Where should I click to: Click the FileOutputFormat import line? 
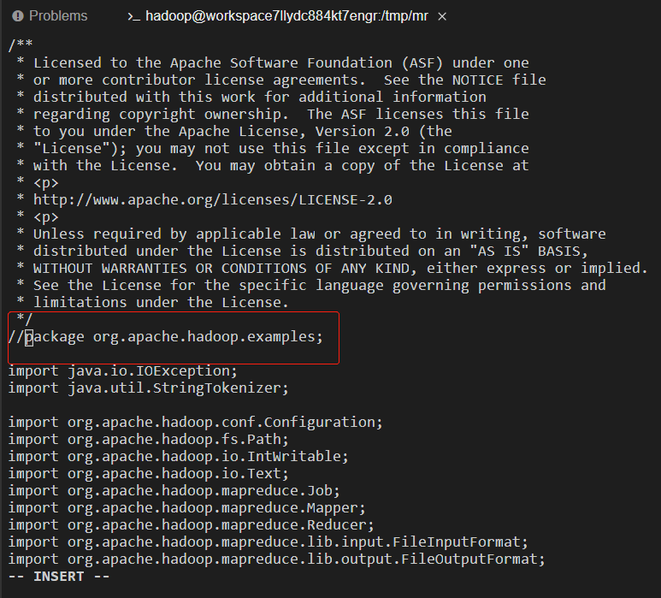(276, 560)
